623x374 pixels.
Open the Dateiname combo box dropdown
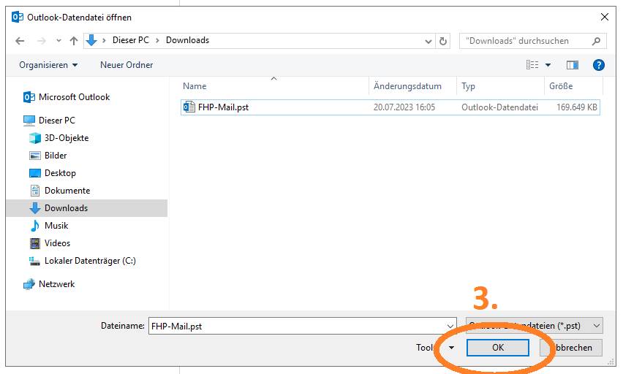point(450,326)
